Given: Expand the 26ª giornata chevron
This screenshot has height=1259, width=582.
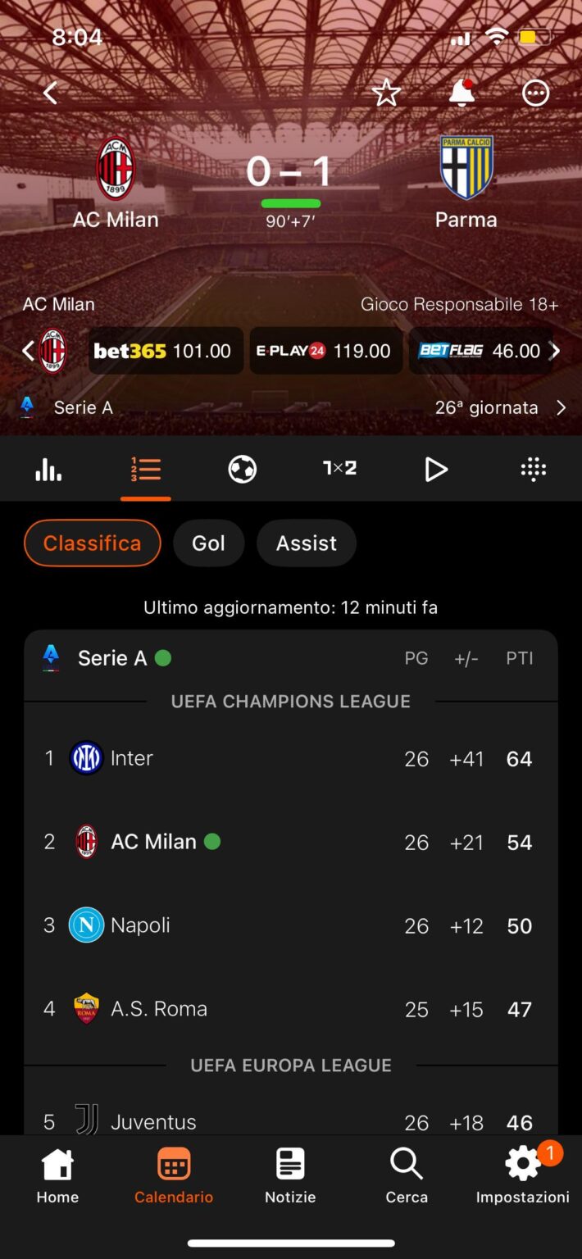Looking at the screenshot, I should pos(561,407).
